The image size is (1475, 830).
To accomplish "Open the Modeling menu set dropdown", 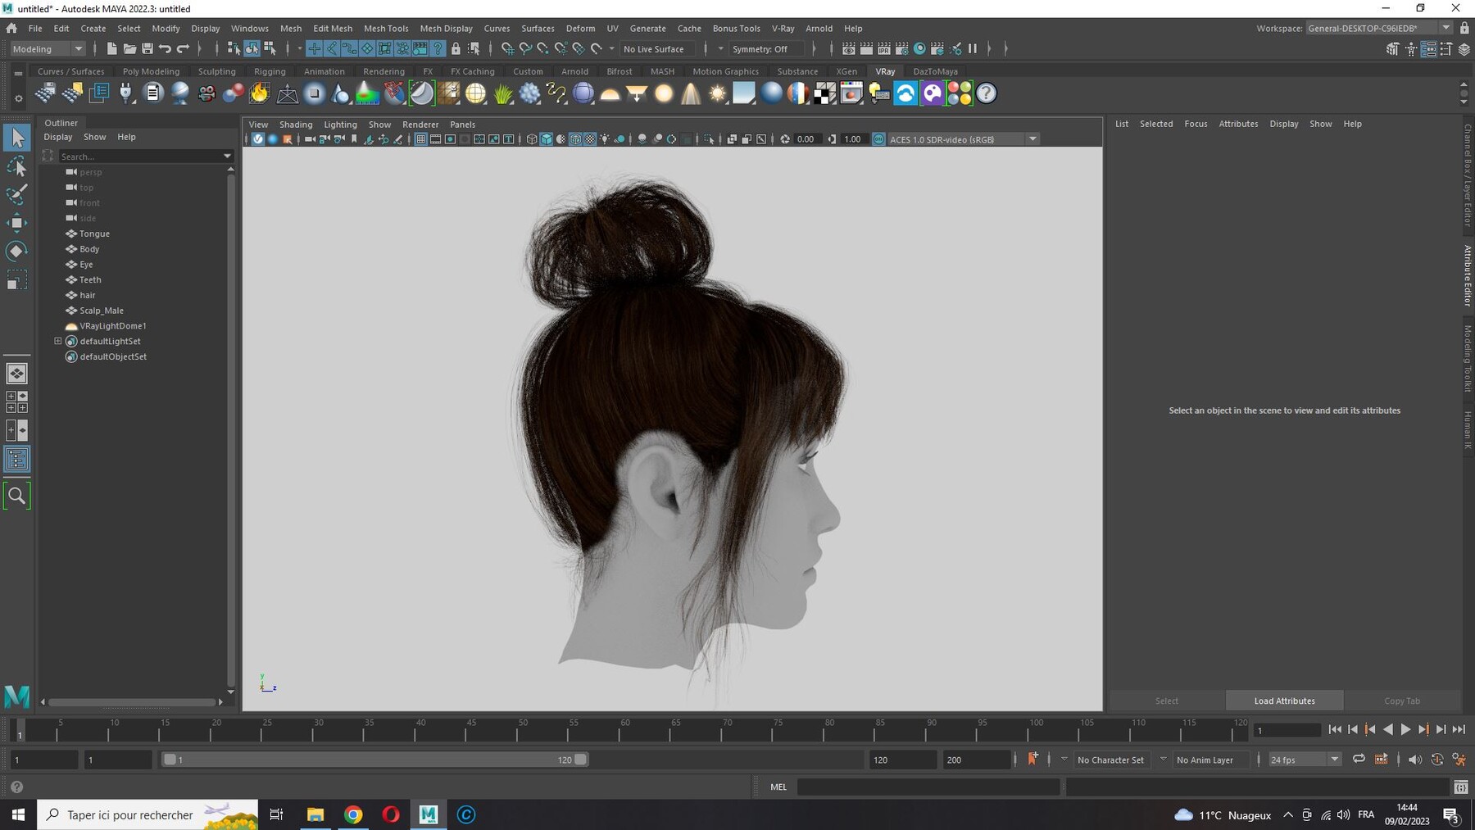I will (48, 49).
